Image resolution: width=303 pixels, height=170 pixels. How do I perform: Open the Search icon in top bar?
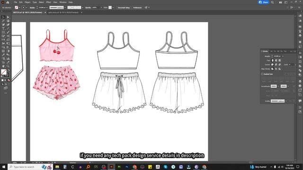[x=272, y=2]
